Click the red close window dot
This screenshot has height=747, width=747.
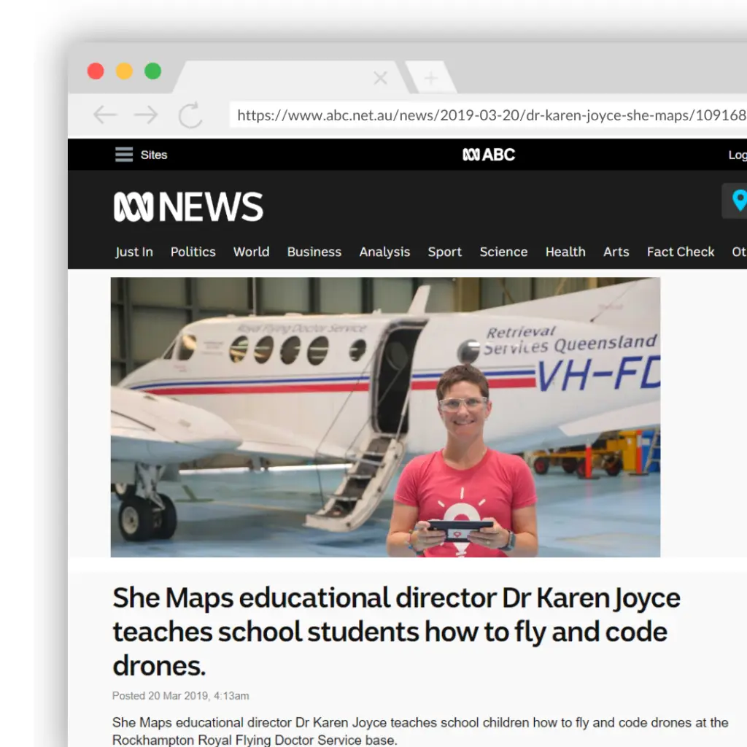coord(96,71)
